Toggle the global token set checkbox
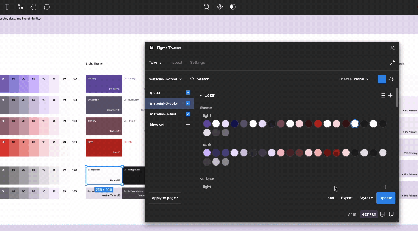This screenshot has height=231, width=418. (x=188, y=93)
